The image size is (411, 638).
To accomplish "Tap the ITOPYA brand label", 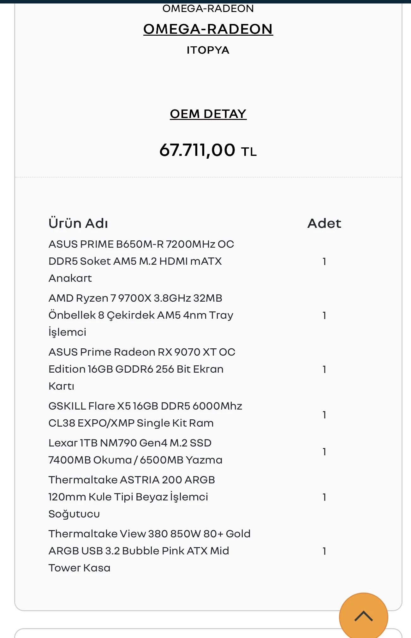I will (208, 50).
